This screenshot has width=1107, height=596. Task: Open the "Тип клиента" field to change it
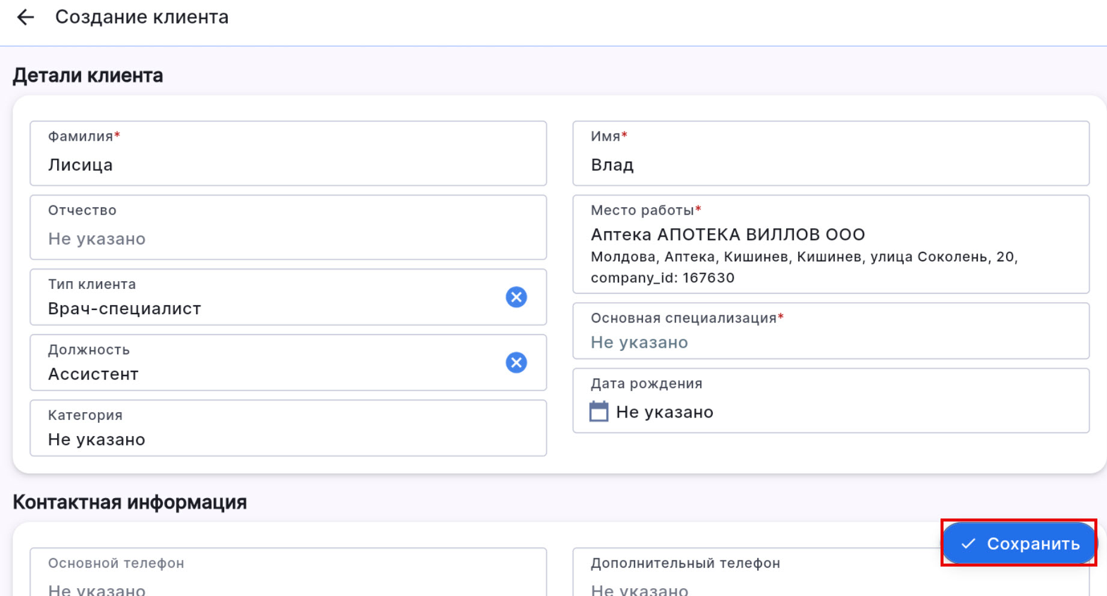click(x=240, y=297)
